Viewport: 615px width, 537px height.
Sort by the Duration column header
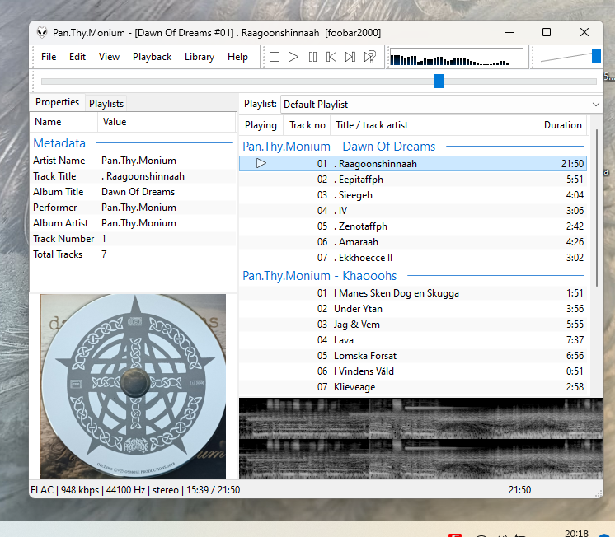[562, 125]
